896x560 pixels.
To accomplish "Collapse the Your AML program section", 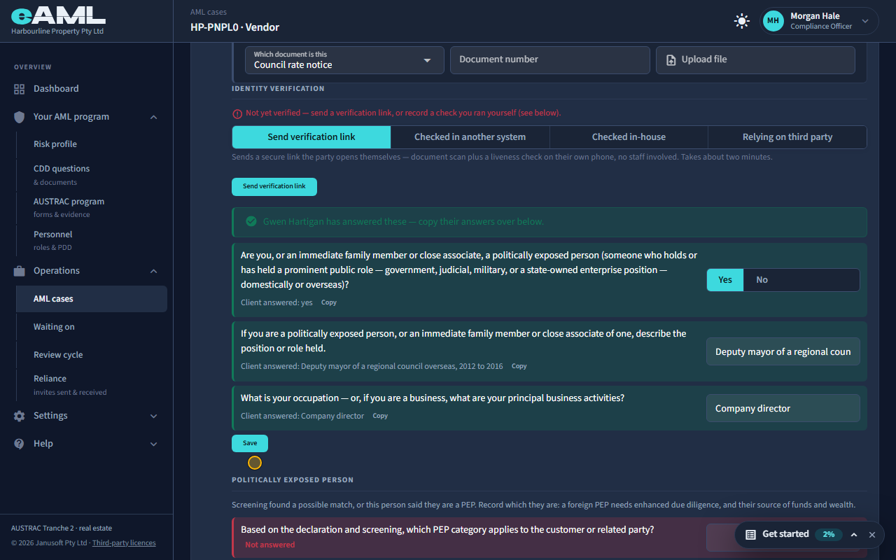I will tap(154, 117).
